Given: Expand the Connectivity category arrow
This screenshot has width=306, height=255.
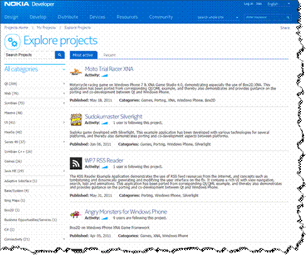Looking at the screenshot, I should pyautogui.click(x=64, y=239).
